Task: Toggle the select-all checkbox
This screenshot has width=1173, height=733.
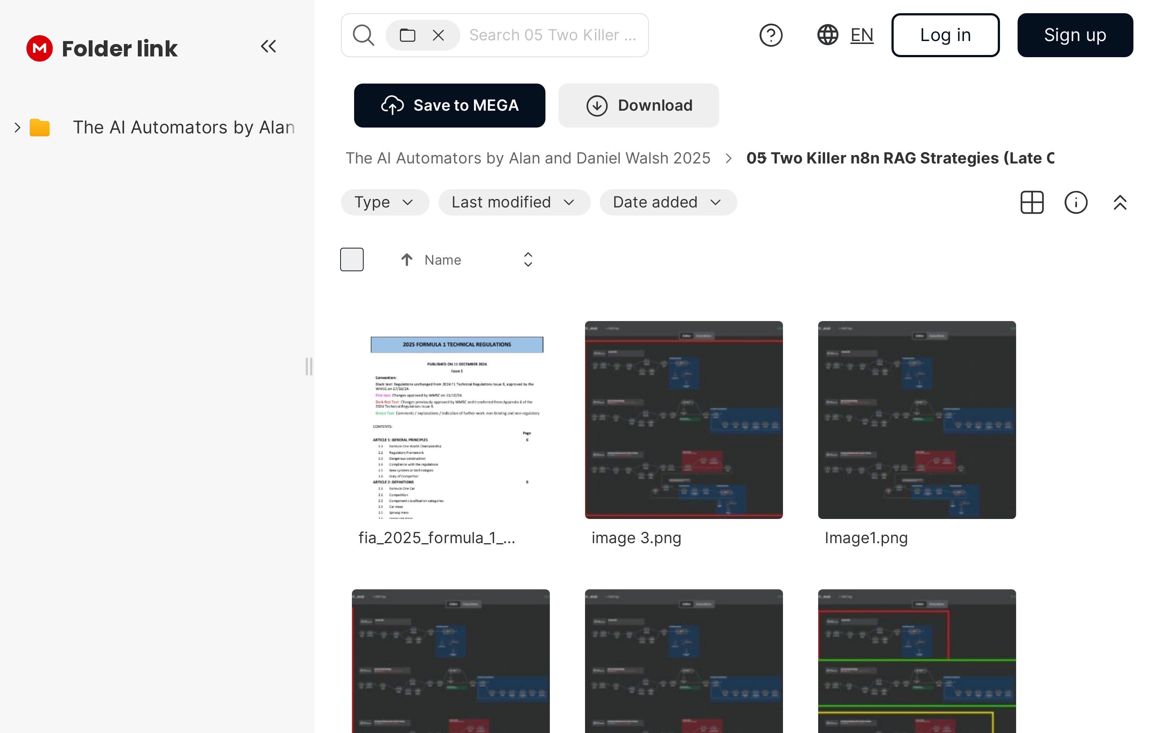Action: pyautogui.click(x=352, y=259)
